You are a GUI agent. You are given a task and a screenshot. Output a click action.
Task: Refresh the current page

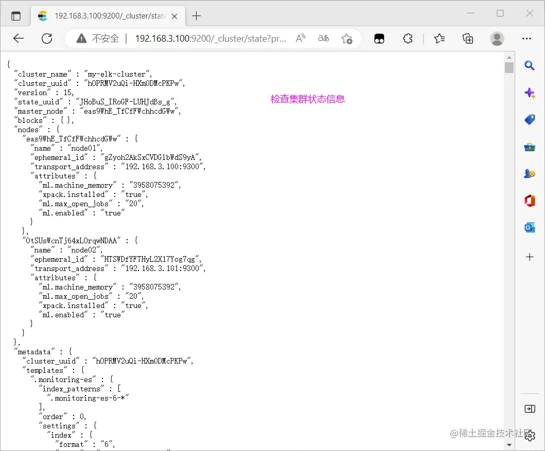click(x=47, y=39)
